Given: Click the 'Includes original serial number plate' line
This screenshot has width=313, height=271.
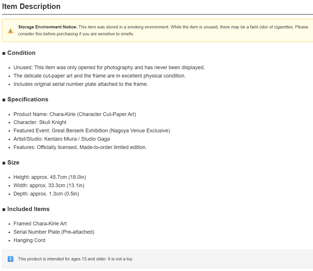Looking at the screenshot, I should (x=81, y=84).
